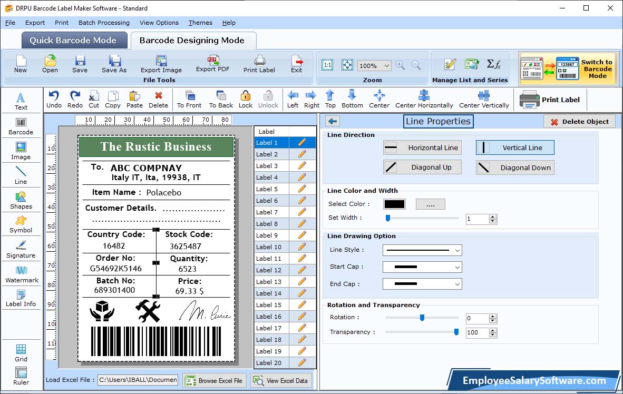Bring object To Front
Image resolution: width=623 pixels, height=394 pixels.
(189, 100)
